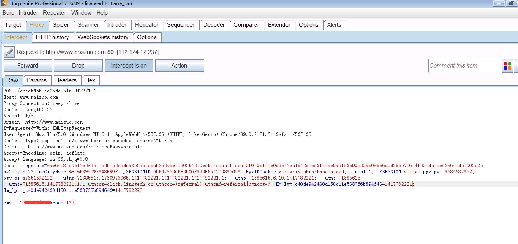This screenshot has height=244, width=518.
Task: Minimize the Burp Suite window
Action: [x=499, y=3]
